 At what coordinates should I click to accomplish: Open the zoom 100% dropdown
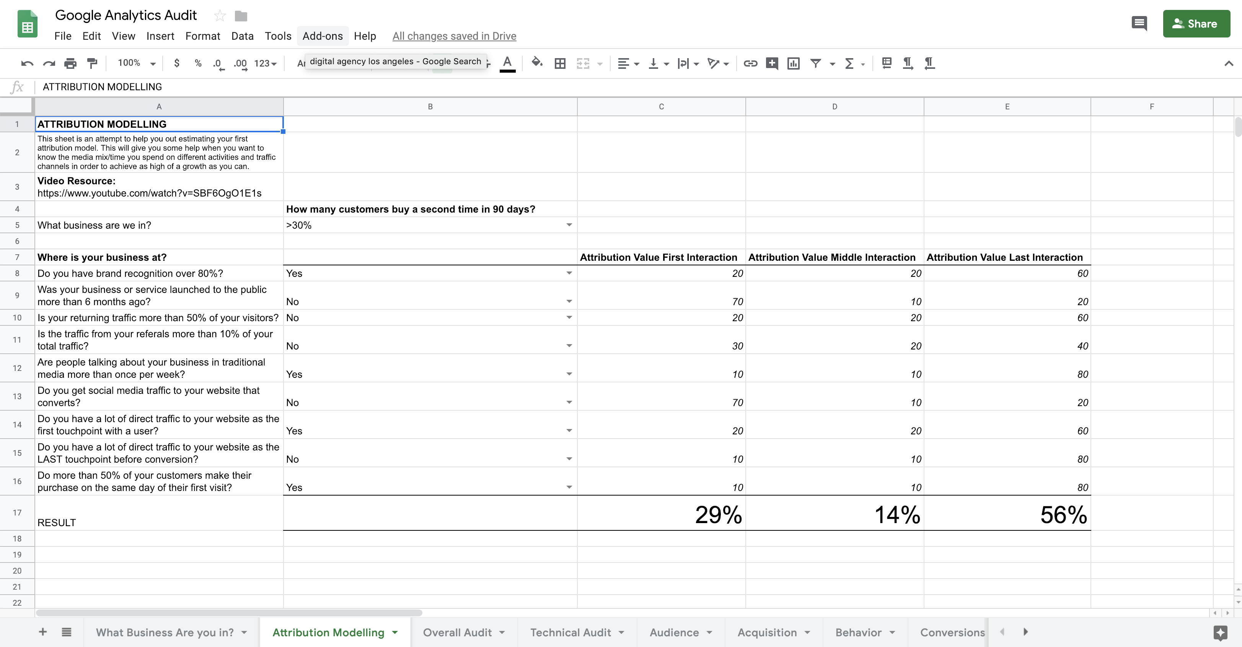click(x=137, y=63)
